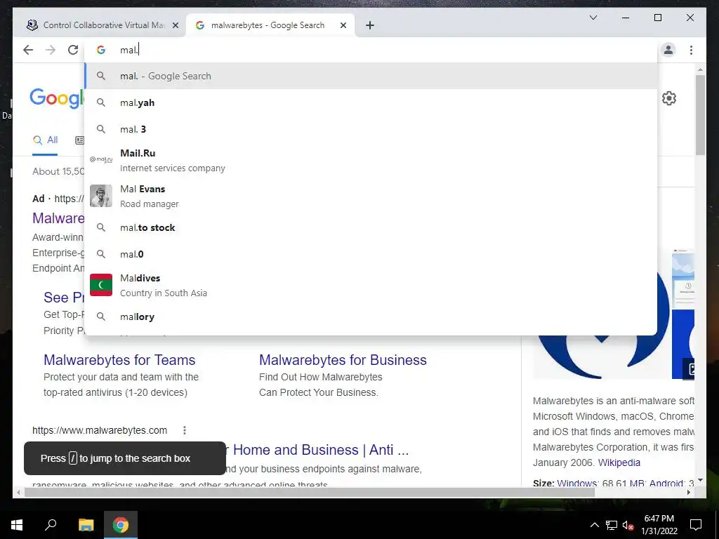The image size is (719, 539).
Task: Click the muted volume tray icon
Action: pyautogui.click(x=628, y=525)
